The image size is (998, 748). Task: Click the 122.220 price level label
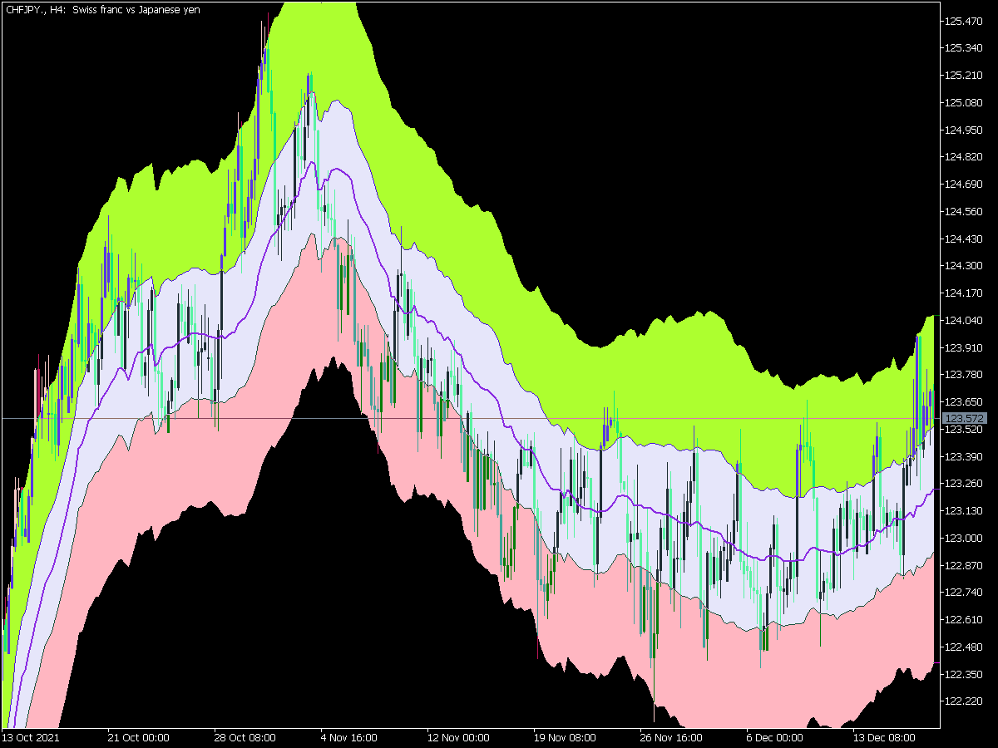pyautogui.click(x=965, y=701)
